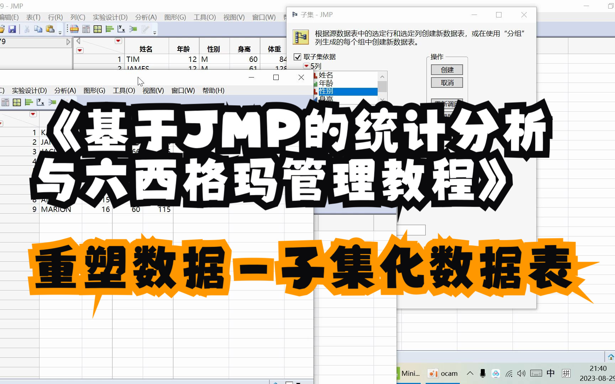Switch to Mini... app in taskbar
Viewport: 615px width, 384px height.
(409, 373)
